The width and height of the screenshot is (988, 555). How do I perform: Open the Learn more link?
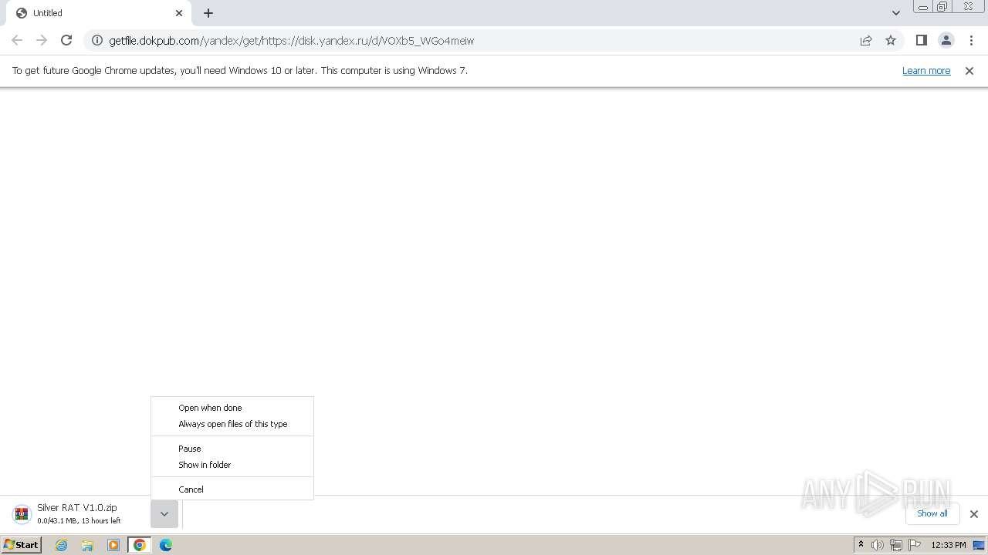pos(926,70)
